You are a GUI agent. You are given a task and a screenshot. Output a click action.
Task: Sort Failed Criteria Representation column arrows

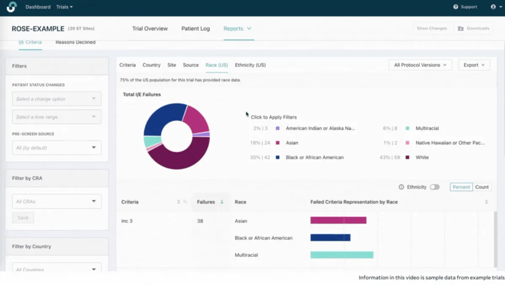(486, 202)
